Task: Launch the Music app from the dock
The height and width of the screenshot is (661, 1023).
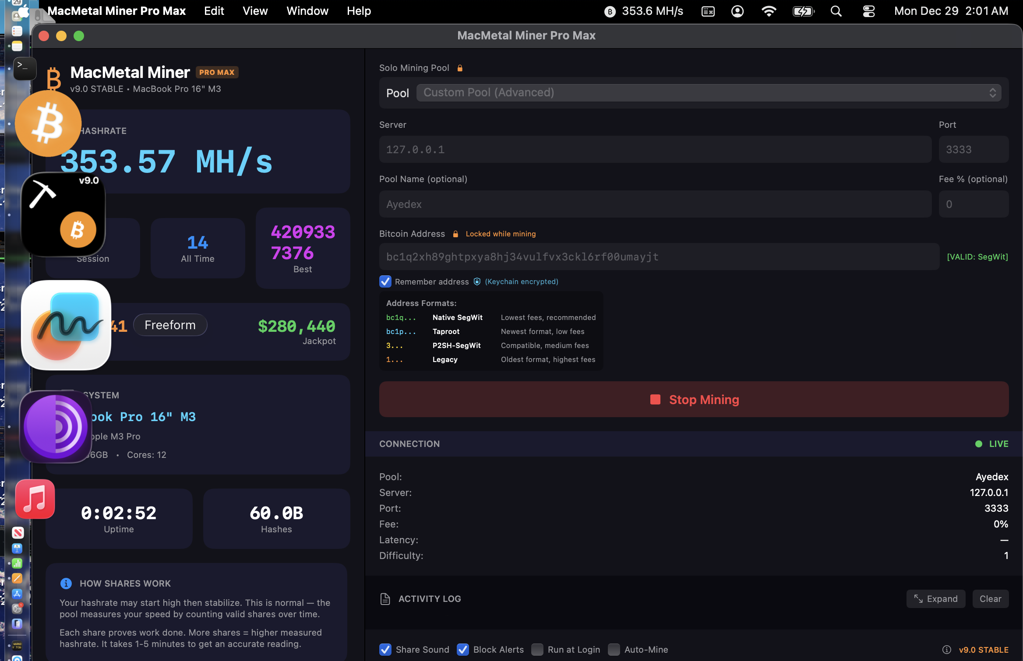Action: [x=35, y=499]
